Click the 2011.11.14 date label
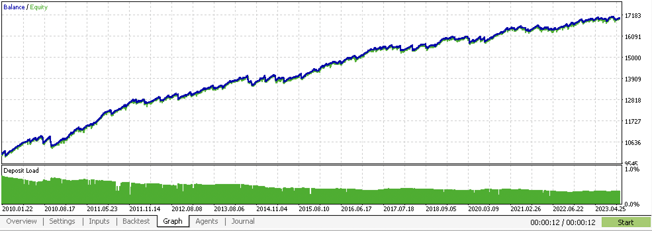Screen dimensions: 652x231 [144, 209]
